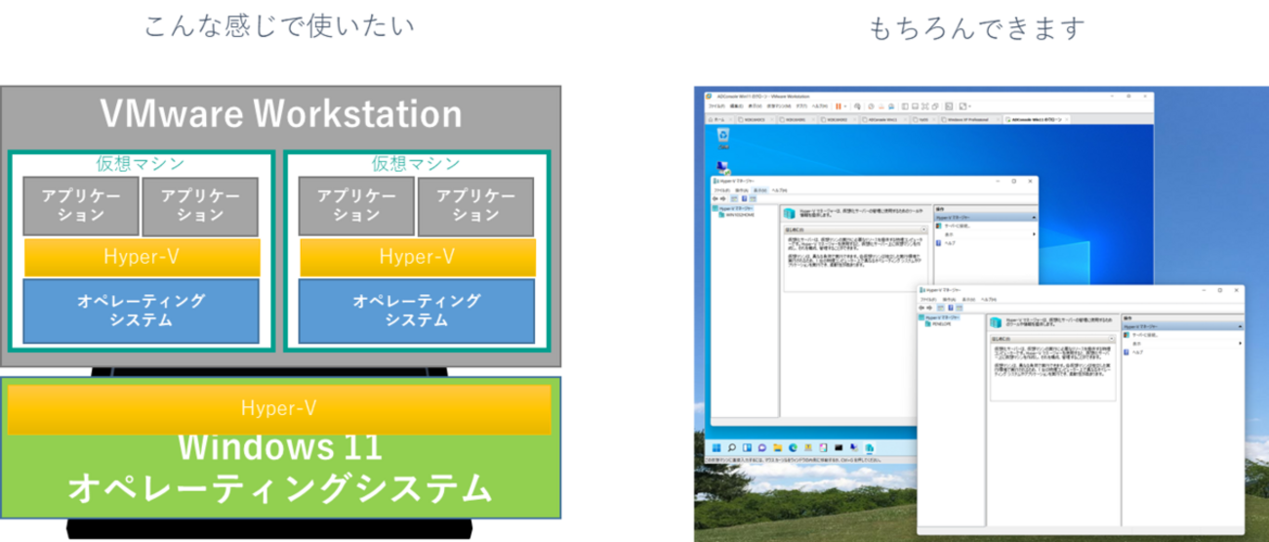
Task: Click the revert snapshot icon in VMware toolbar
Action: click(881, 106)
